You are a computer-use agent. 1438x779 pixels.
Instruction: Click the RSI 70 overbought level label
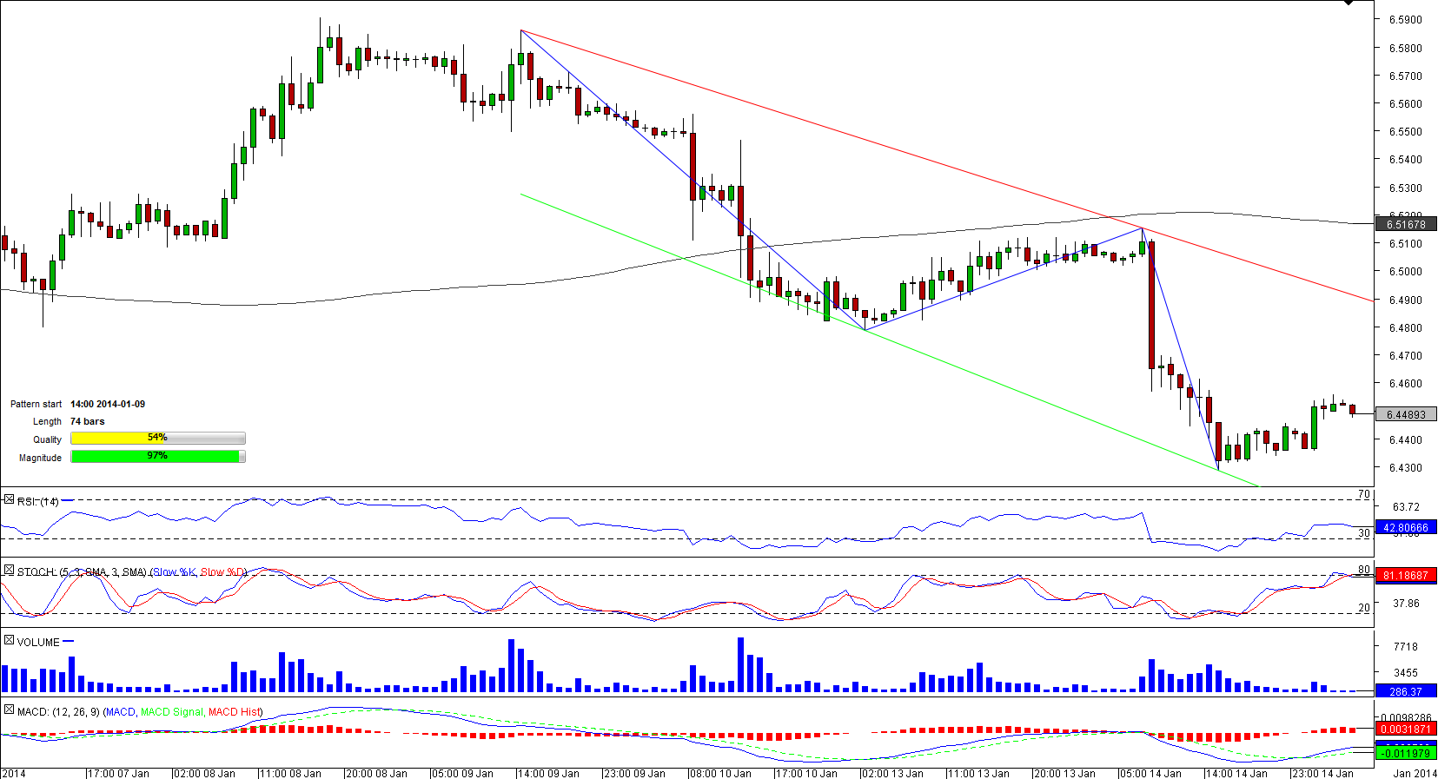(1364, 495)
